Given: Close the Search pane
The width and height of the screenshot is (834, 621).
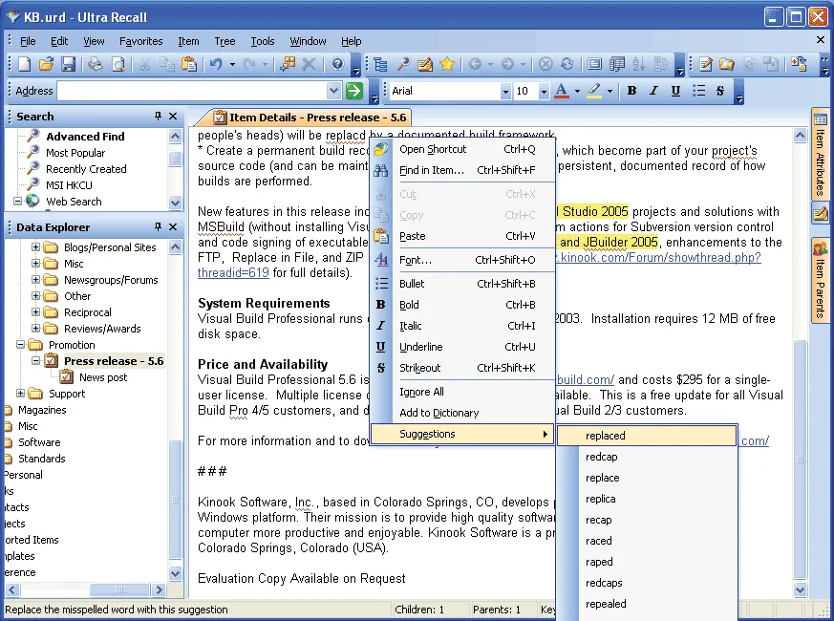Looking at the screenshot, I should 173,116.
